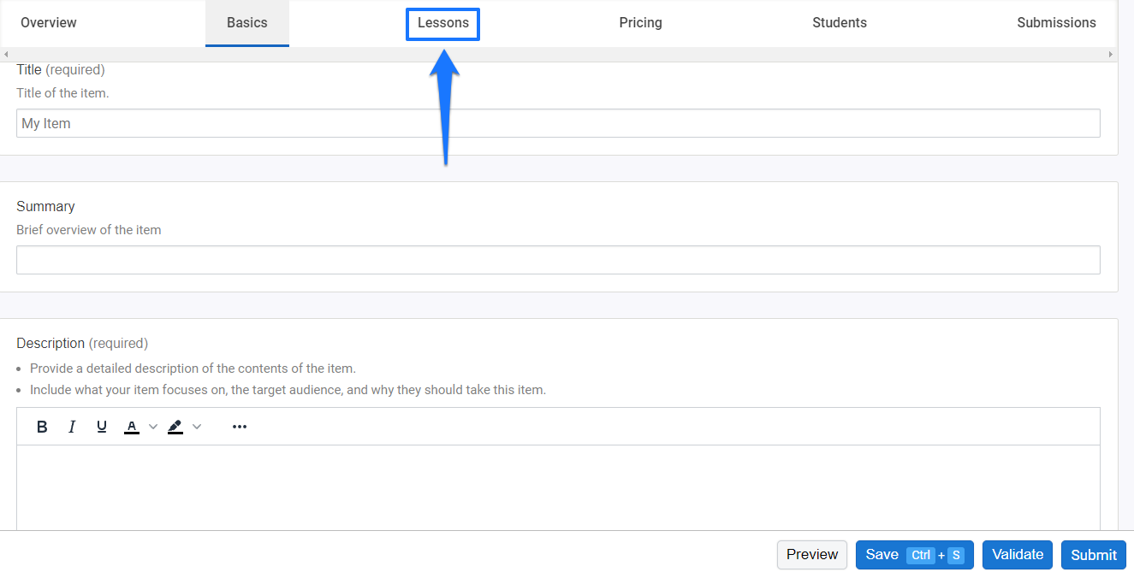Switch to the Lessons tab
Viewport: 1134px width, 578px height.
pyautogui.click(x=442, y=23)
